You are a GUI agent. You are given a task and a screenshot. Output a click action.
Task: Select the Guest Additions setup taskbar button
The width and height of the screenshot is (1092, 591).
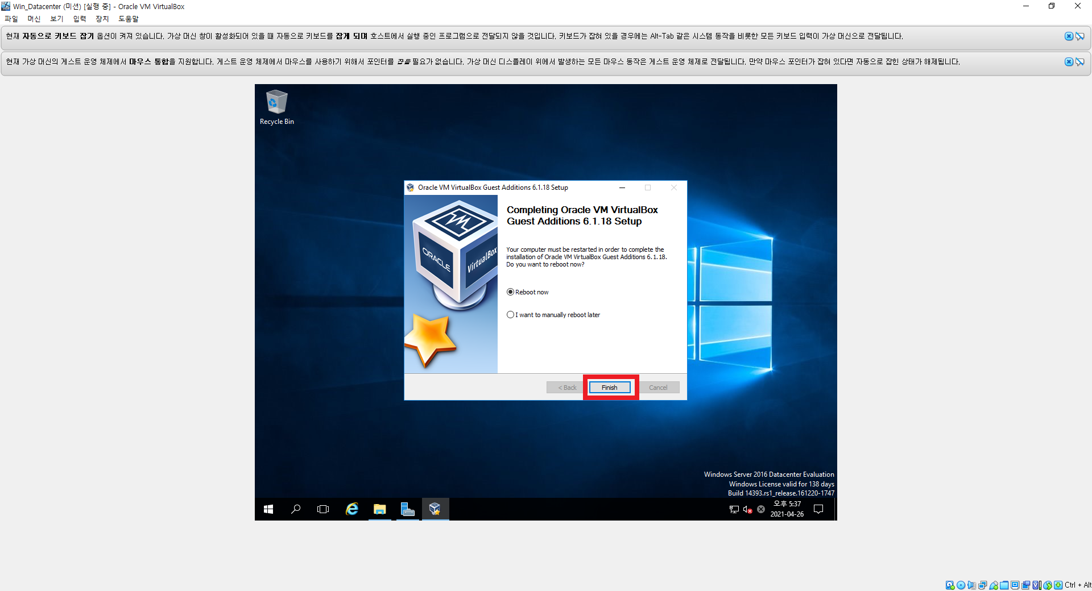pos(435,509)
